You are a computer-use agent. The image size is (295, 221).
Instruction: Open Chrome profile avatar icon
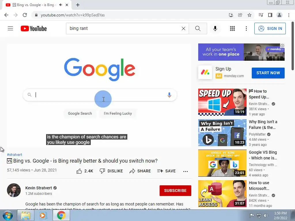[x=279, y=15]
